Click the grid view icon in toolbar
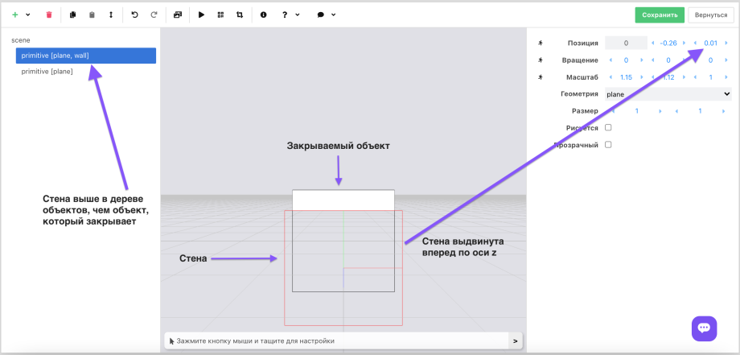This screenshot has height=355, width=740. point(220,14)
